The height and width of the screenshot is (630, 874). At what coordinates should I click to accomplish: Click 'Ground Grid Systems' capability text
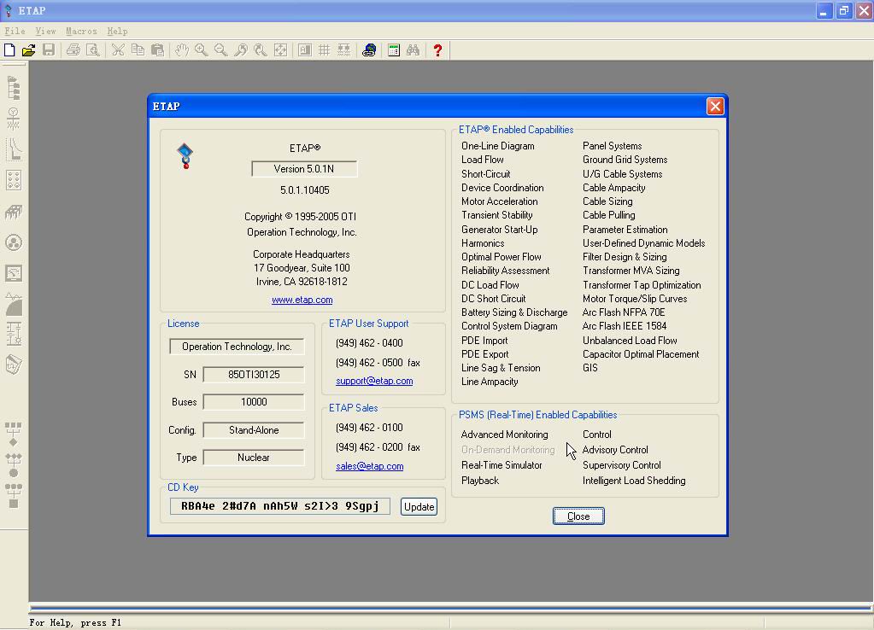(625, 160)
